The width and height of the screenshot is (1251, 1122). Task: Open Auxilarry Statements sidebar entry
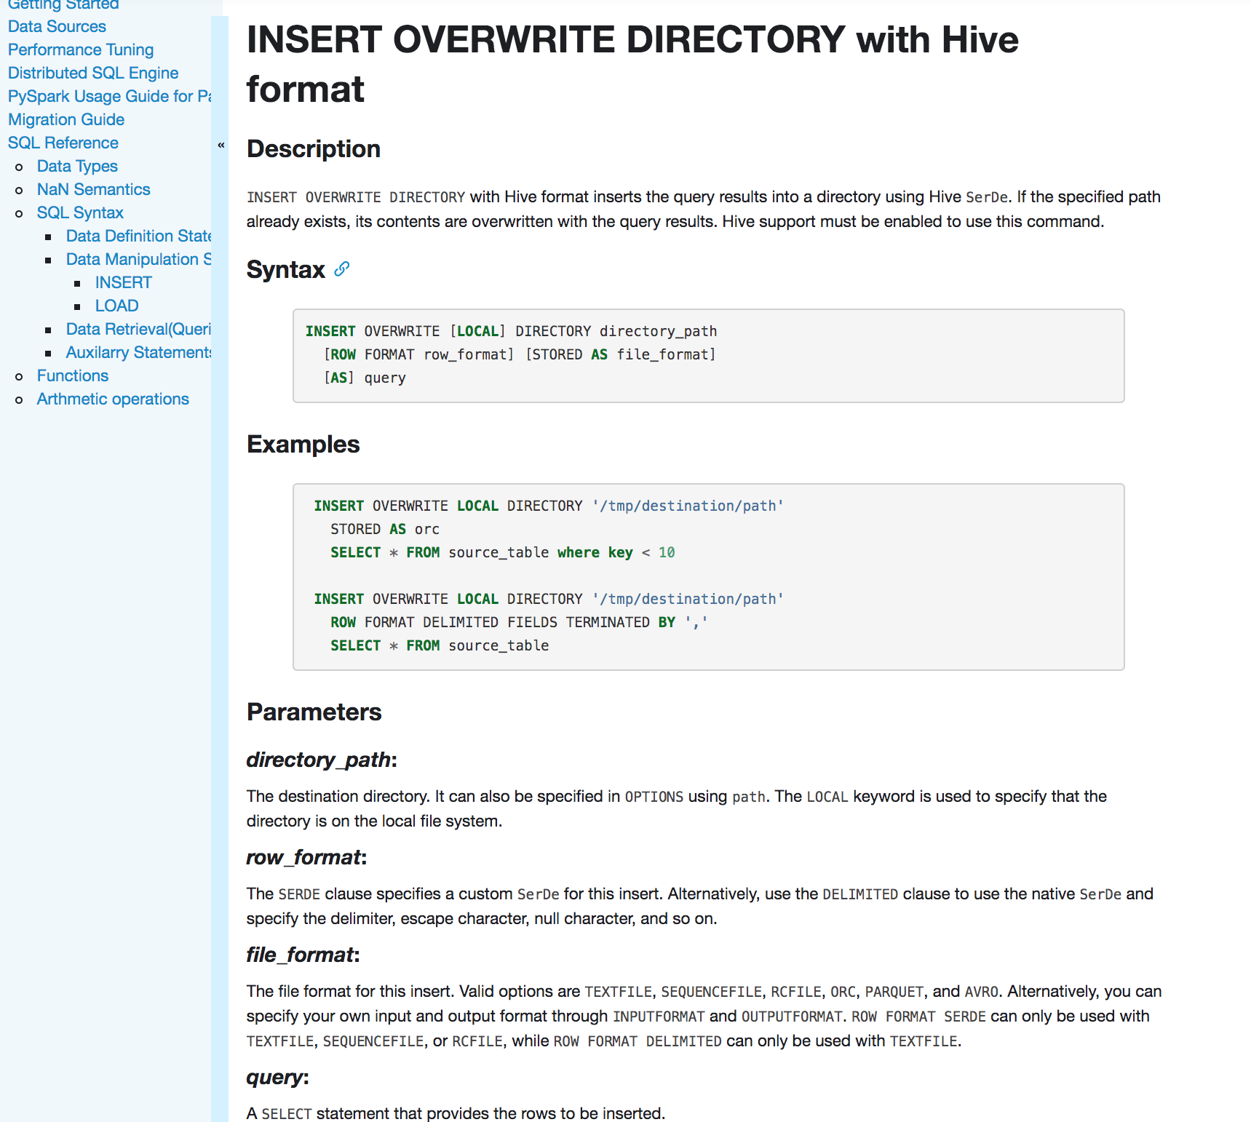click(138, 353)
